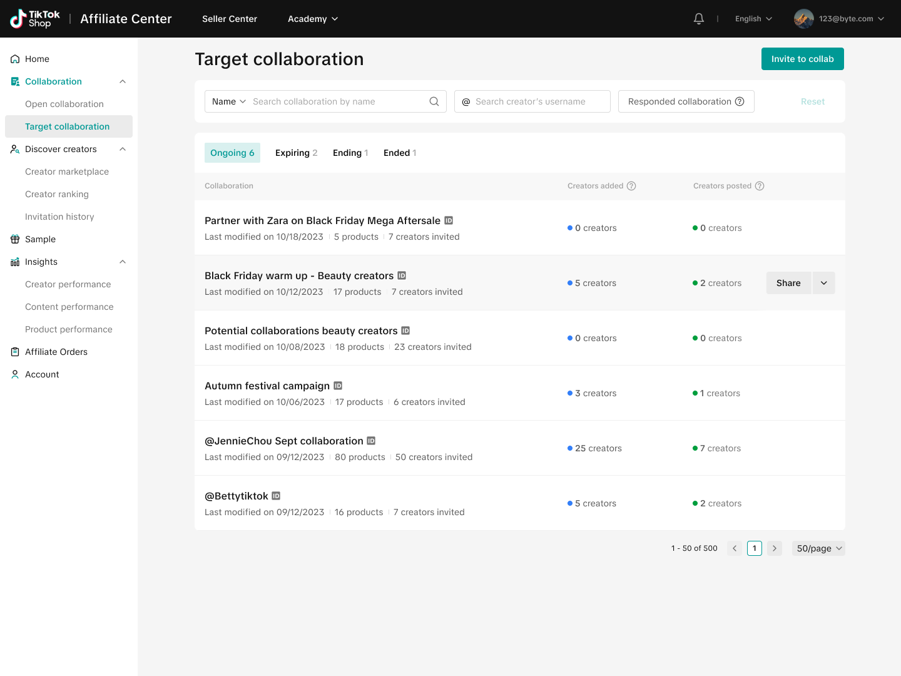Collapse the Insights sidebar section
This screenshot has height=676, width=901.
tap(123, 262)
